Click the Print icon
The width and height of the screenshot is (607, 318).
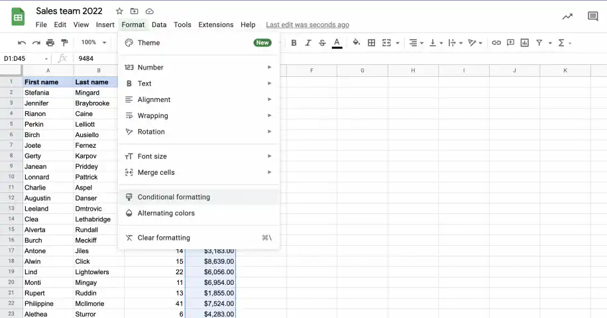[x=50, y=42]
